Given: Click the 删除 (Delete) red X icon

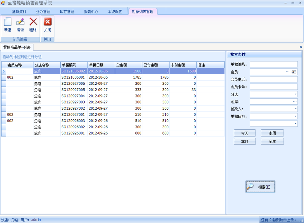Looking at the screenshot, I should [33, 22].
